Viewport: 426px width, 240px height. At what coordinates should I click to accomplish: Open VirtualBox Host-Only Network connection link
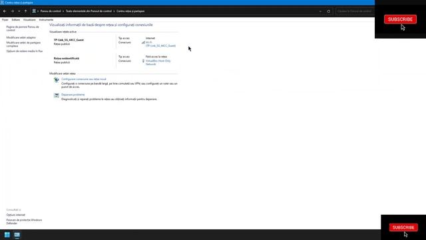coord(158,63)
